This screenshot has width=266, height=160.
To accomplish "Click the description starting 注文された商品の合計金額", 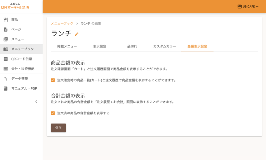I will tap(113, 102).
